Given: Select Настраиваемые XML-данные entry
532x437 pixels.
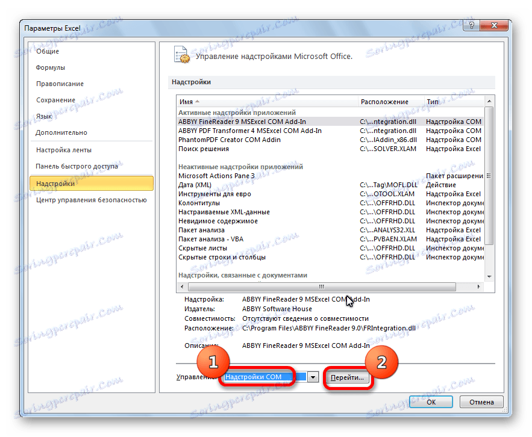Looking at the screenshot, I should (x=330, y=212).
